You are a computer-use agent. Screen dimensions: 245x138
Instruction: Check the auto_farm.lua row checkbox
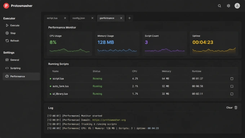pyautogui.click(x=232, y=86)
